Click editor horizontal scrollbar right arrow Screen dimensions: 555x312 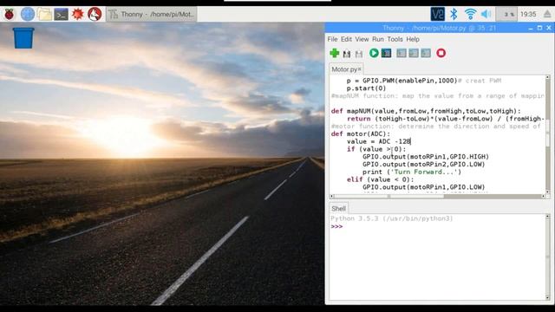[544, 197]
